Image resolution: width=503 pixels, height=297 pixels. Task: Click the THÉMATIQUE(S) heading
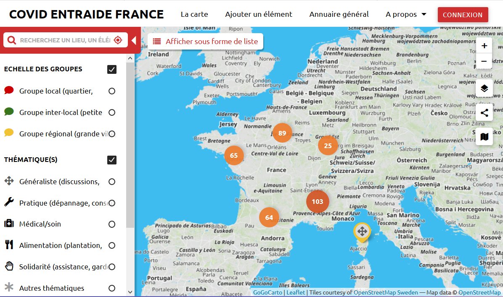pyautogui.click(x=31, y=160)
